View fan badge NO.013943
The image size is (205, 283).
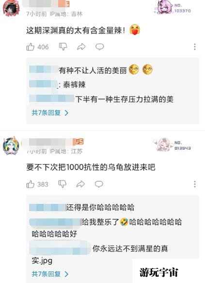click(x=172, y=145)
